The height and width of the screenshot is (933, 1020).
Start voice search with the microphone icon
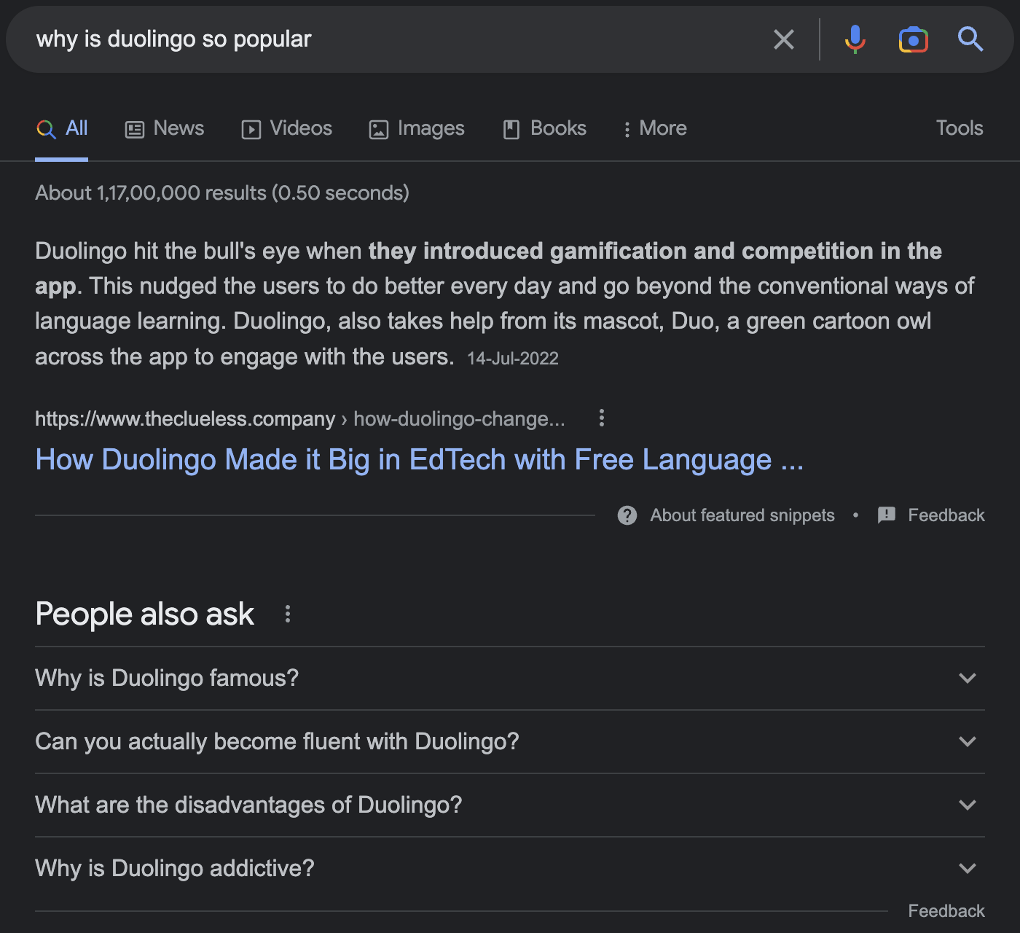[855, 39]
